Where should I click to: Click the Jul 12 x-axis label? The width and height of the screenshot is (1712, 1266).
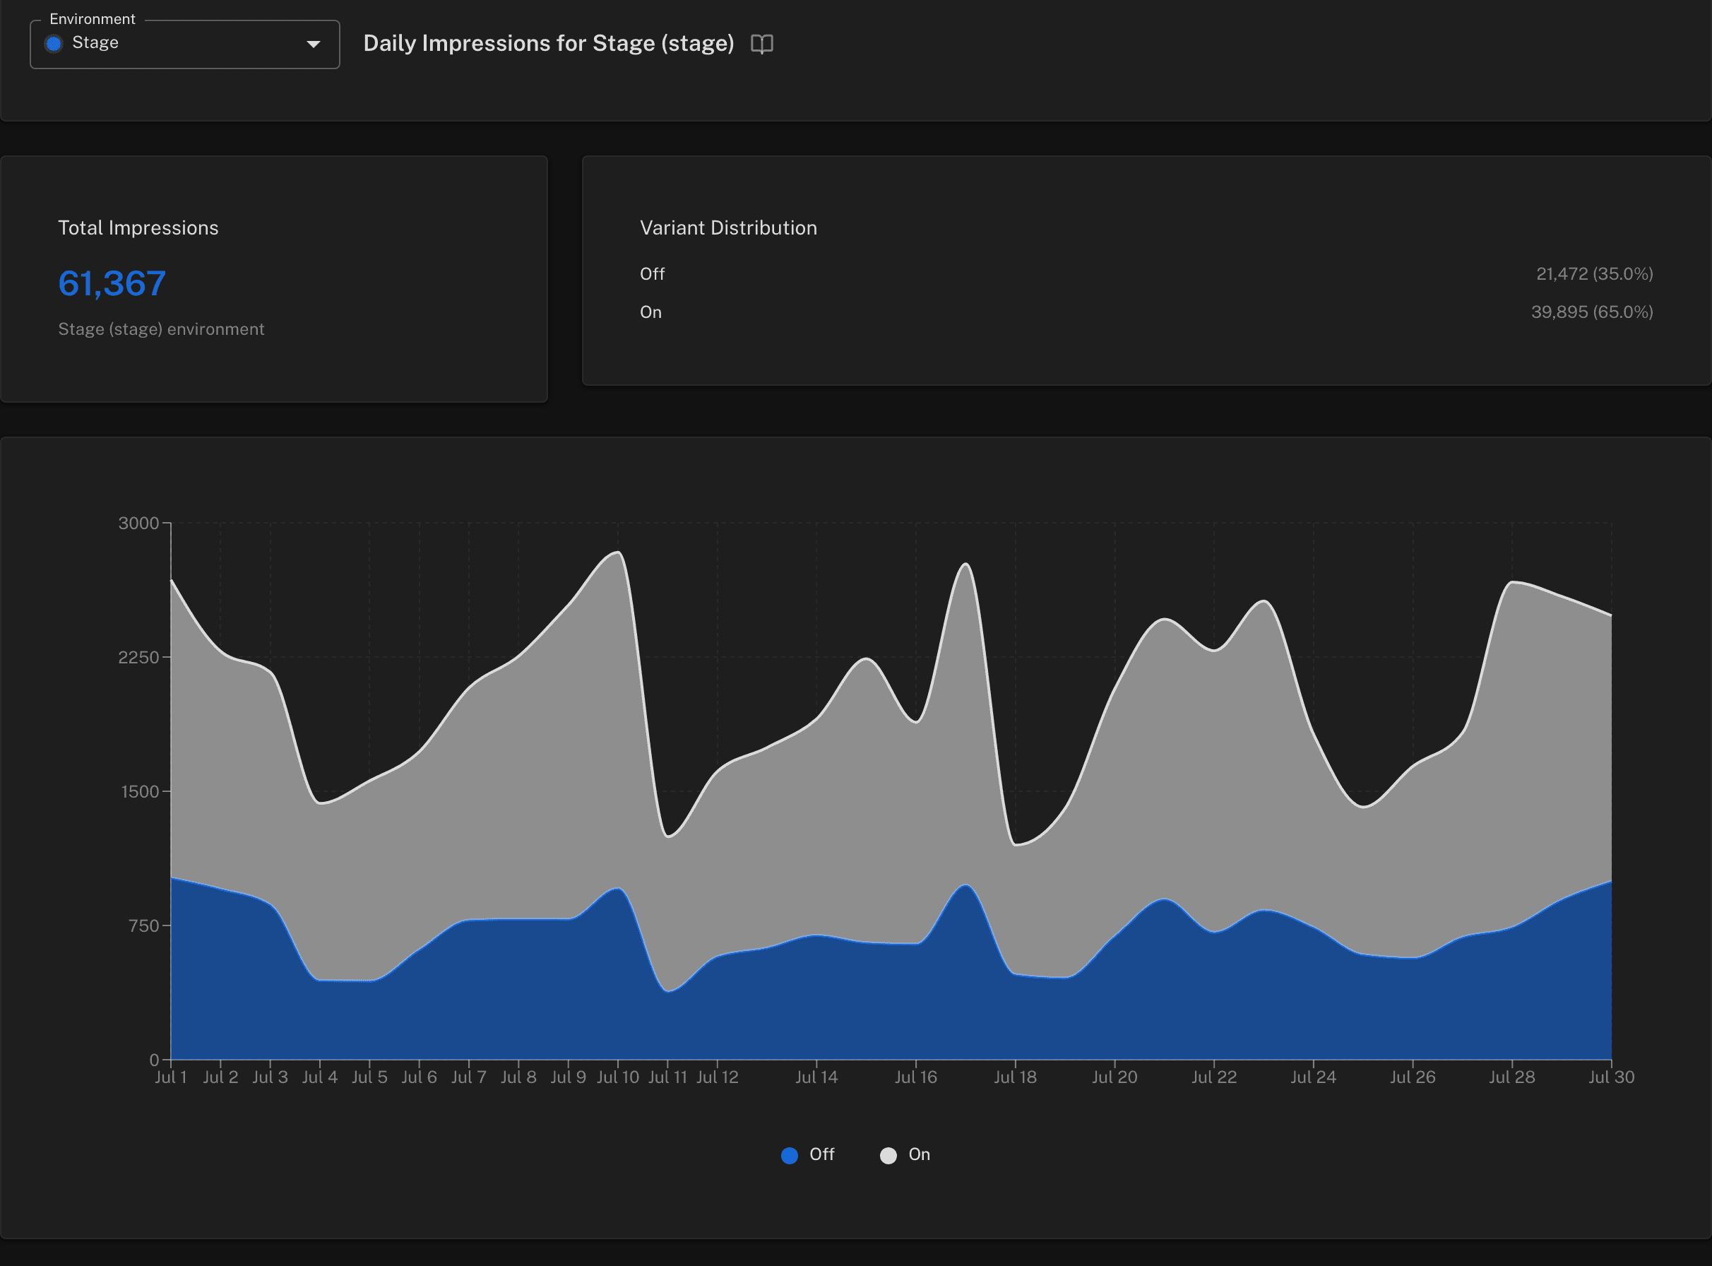click(718, 1077)
